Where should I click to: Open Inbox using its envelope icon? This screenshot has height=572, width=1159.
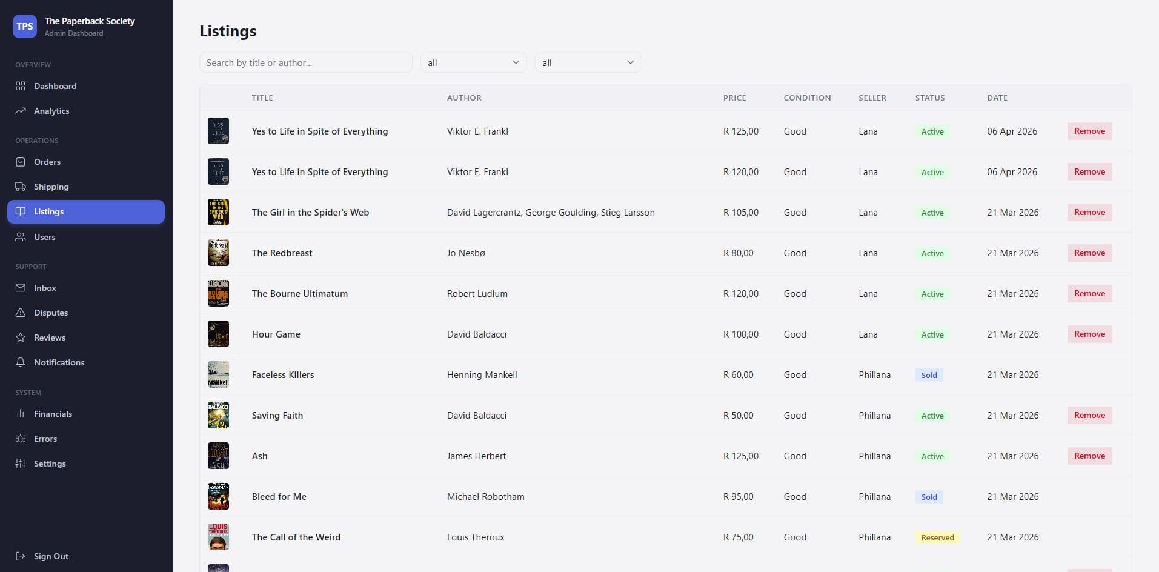20,288
